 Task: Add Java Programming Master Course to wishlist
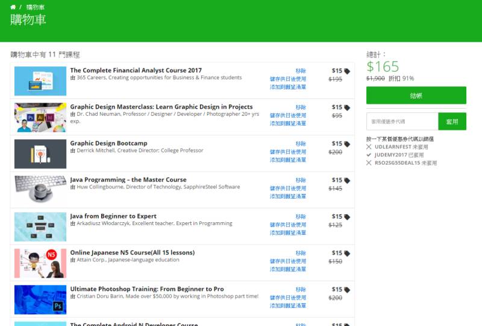coord(288,196)
